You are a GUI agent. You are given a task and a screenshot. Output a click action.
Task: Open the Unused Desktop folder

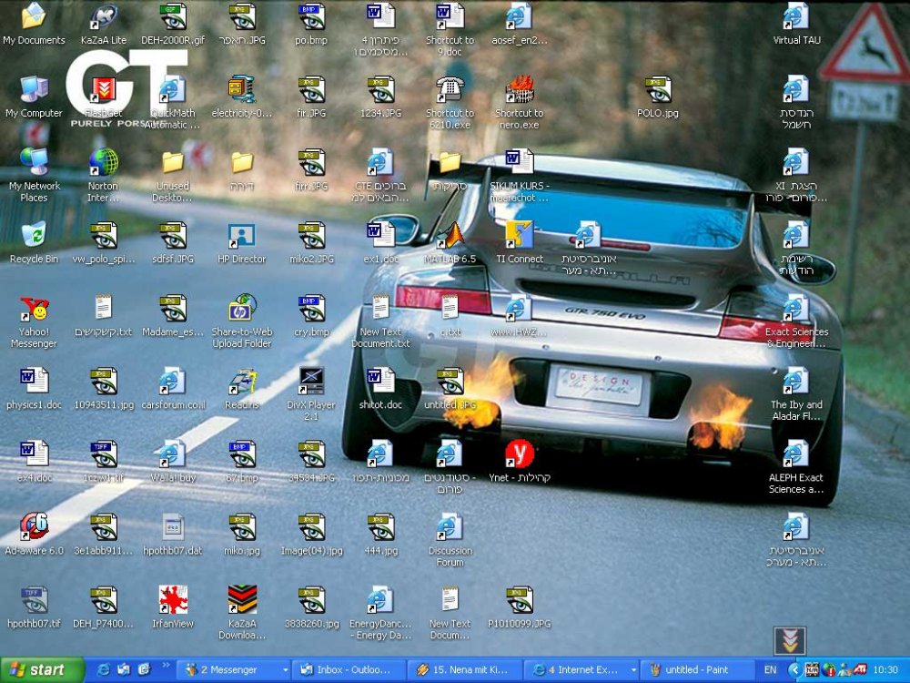(x=172, y=162)
